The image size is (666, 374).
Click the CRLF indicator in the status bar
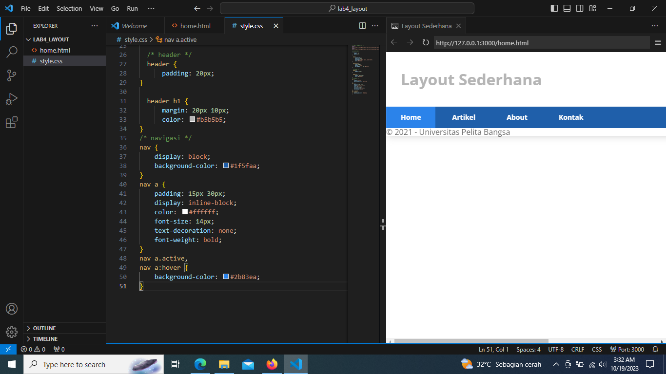[577, 349]
